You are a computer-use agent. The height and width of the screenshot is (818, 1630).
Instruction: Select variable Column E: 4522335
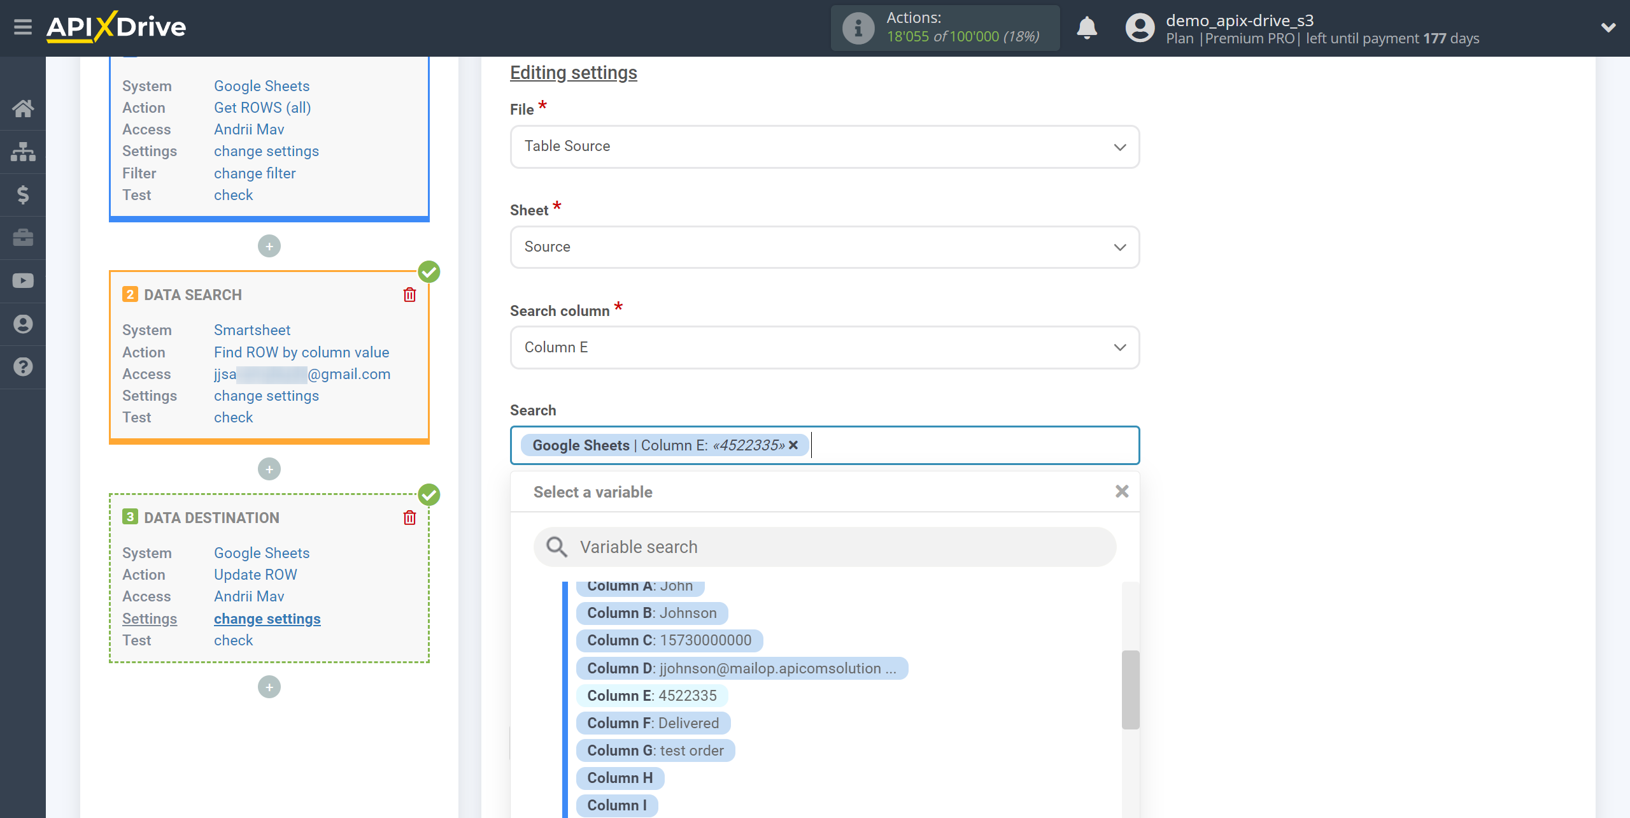point(652,696)
